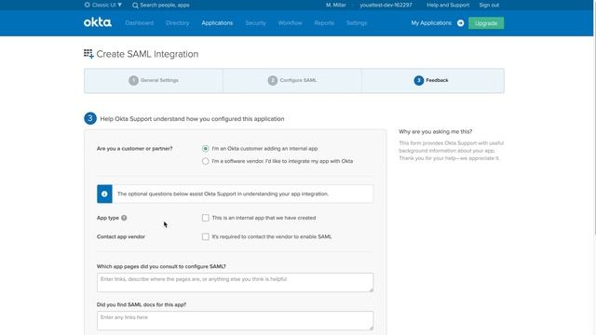Click the My Applications arrow icon
This screenshot has height=335, width=596.
coord(460,23)
